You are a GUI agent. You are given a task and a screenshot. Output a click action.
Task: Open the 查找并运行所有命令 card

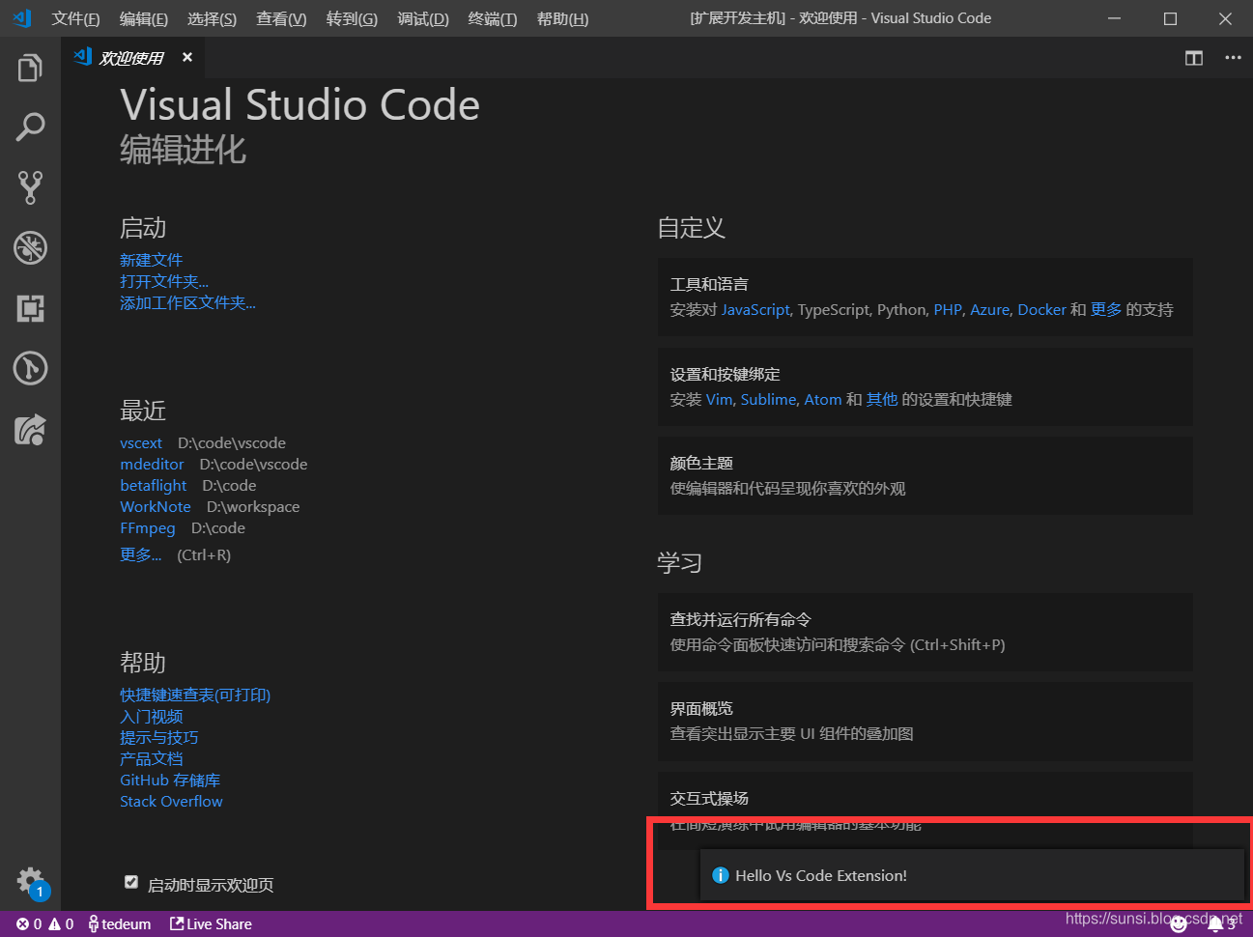click(x=926, y=632)
